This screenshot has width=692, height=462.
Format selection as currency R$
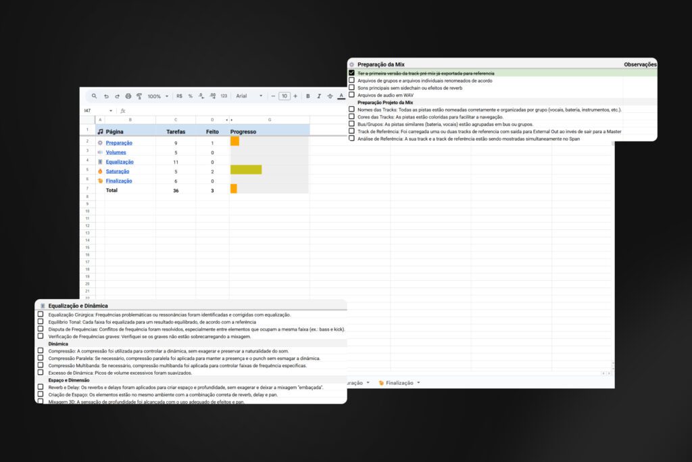179,96
